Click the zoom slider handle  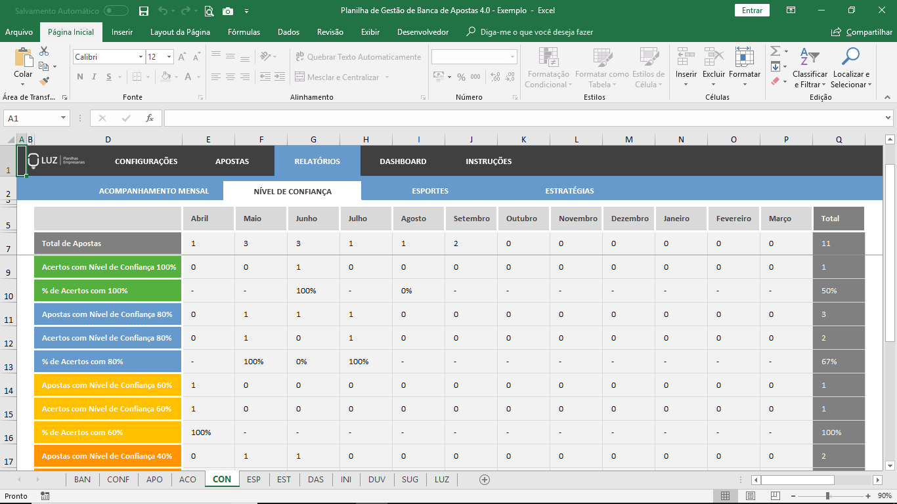click(x=827, y=496)
